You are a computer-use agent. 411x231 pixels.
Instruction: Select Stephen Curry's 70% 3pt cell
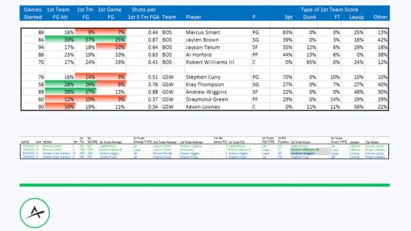tap(287, 78)
